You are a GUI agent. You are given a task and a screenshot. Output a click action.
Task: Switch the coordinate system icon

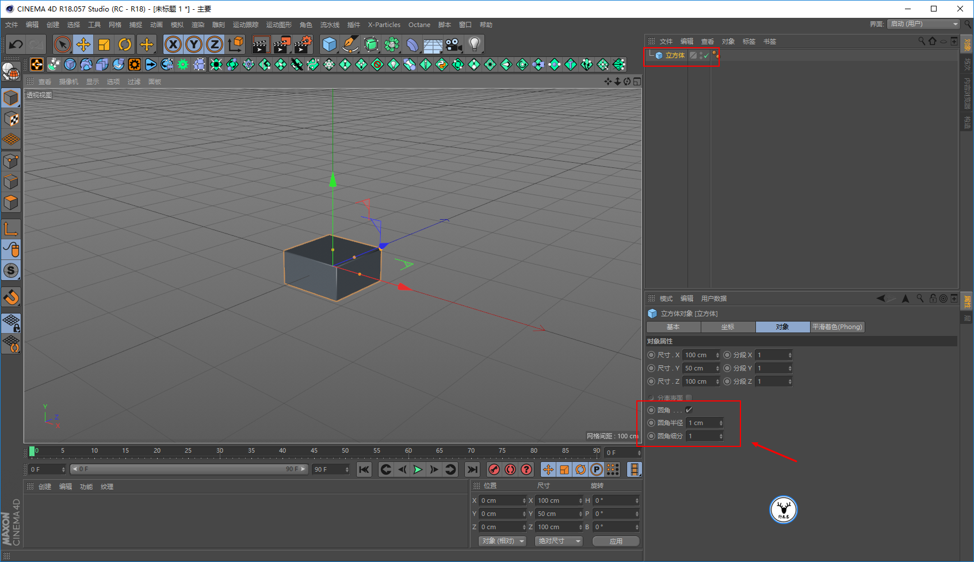(x=235, y=44)
